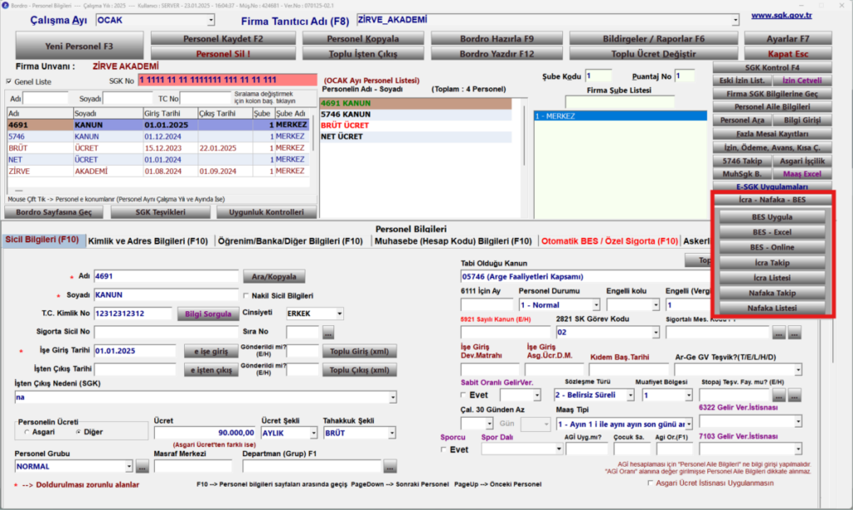Toggle the Genel Liste checkbox
853x510 pixels.
coord(8,82)
